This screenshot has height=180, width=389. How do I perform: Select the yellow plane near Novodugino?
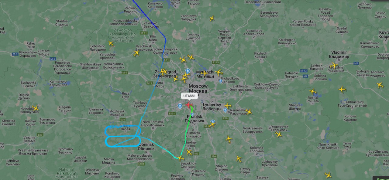(36, 108)
